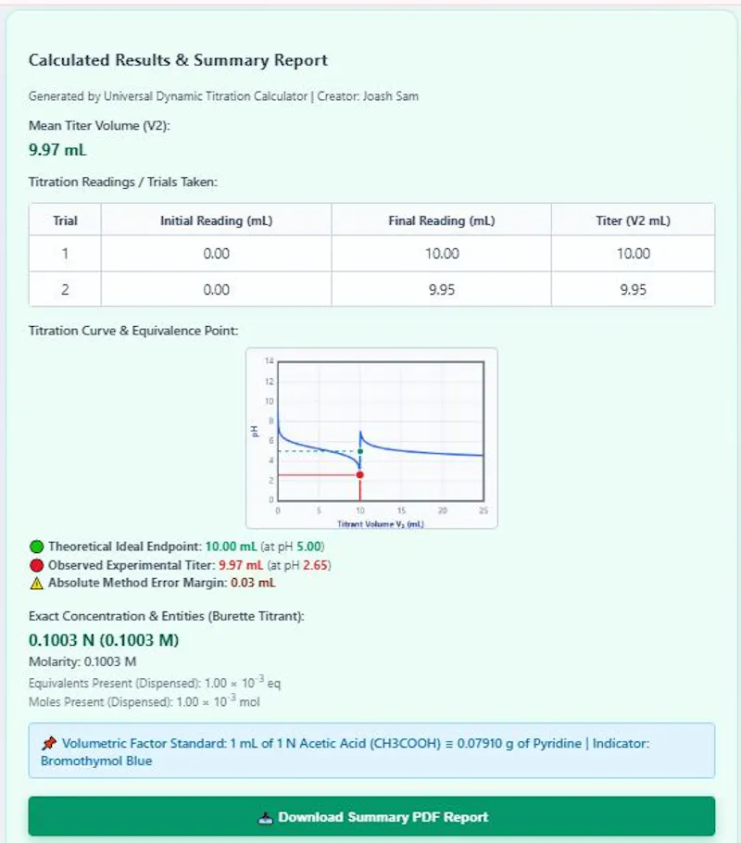Click 'Exact Concentration & Entities (Burette Titrant):' label
Screen dimensions: 741x843
166,616
